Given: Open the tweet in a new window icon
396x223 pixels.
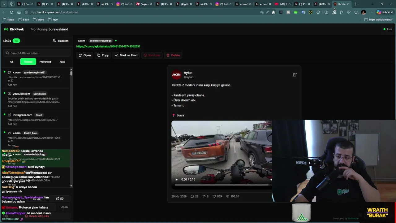Looking at the screenshot, I should [x=295, y=75].
